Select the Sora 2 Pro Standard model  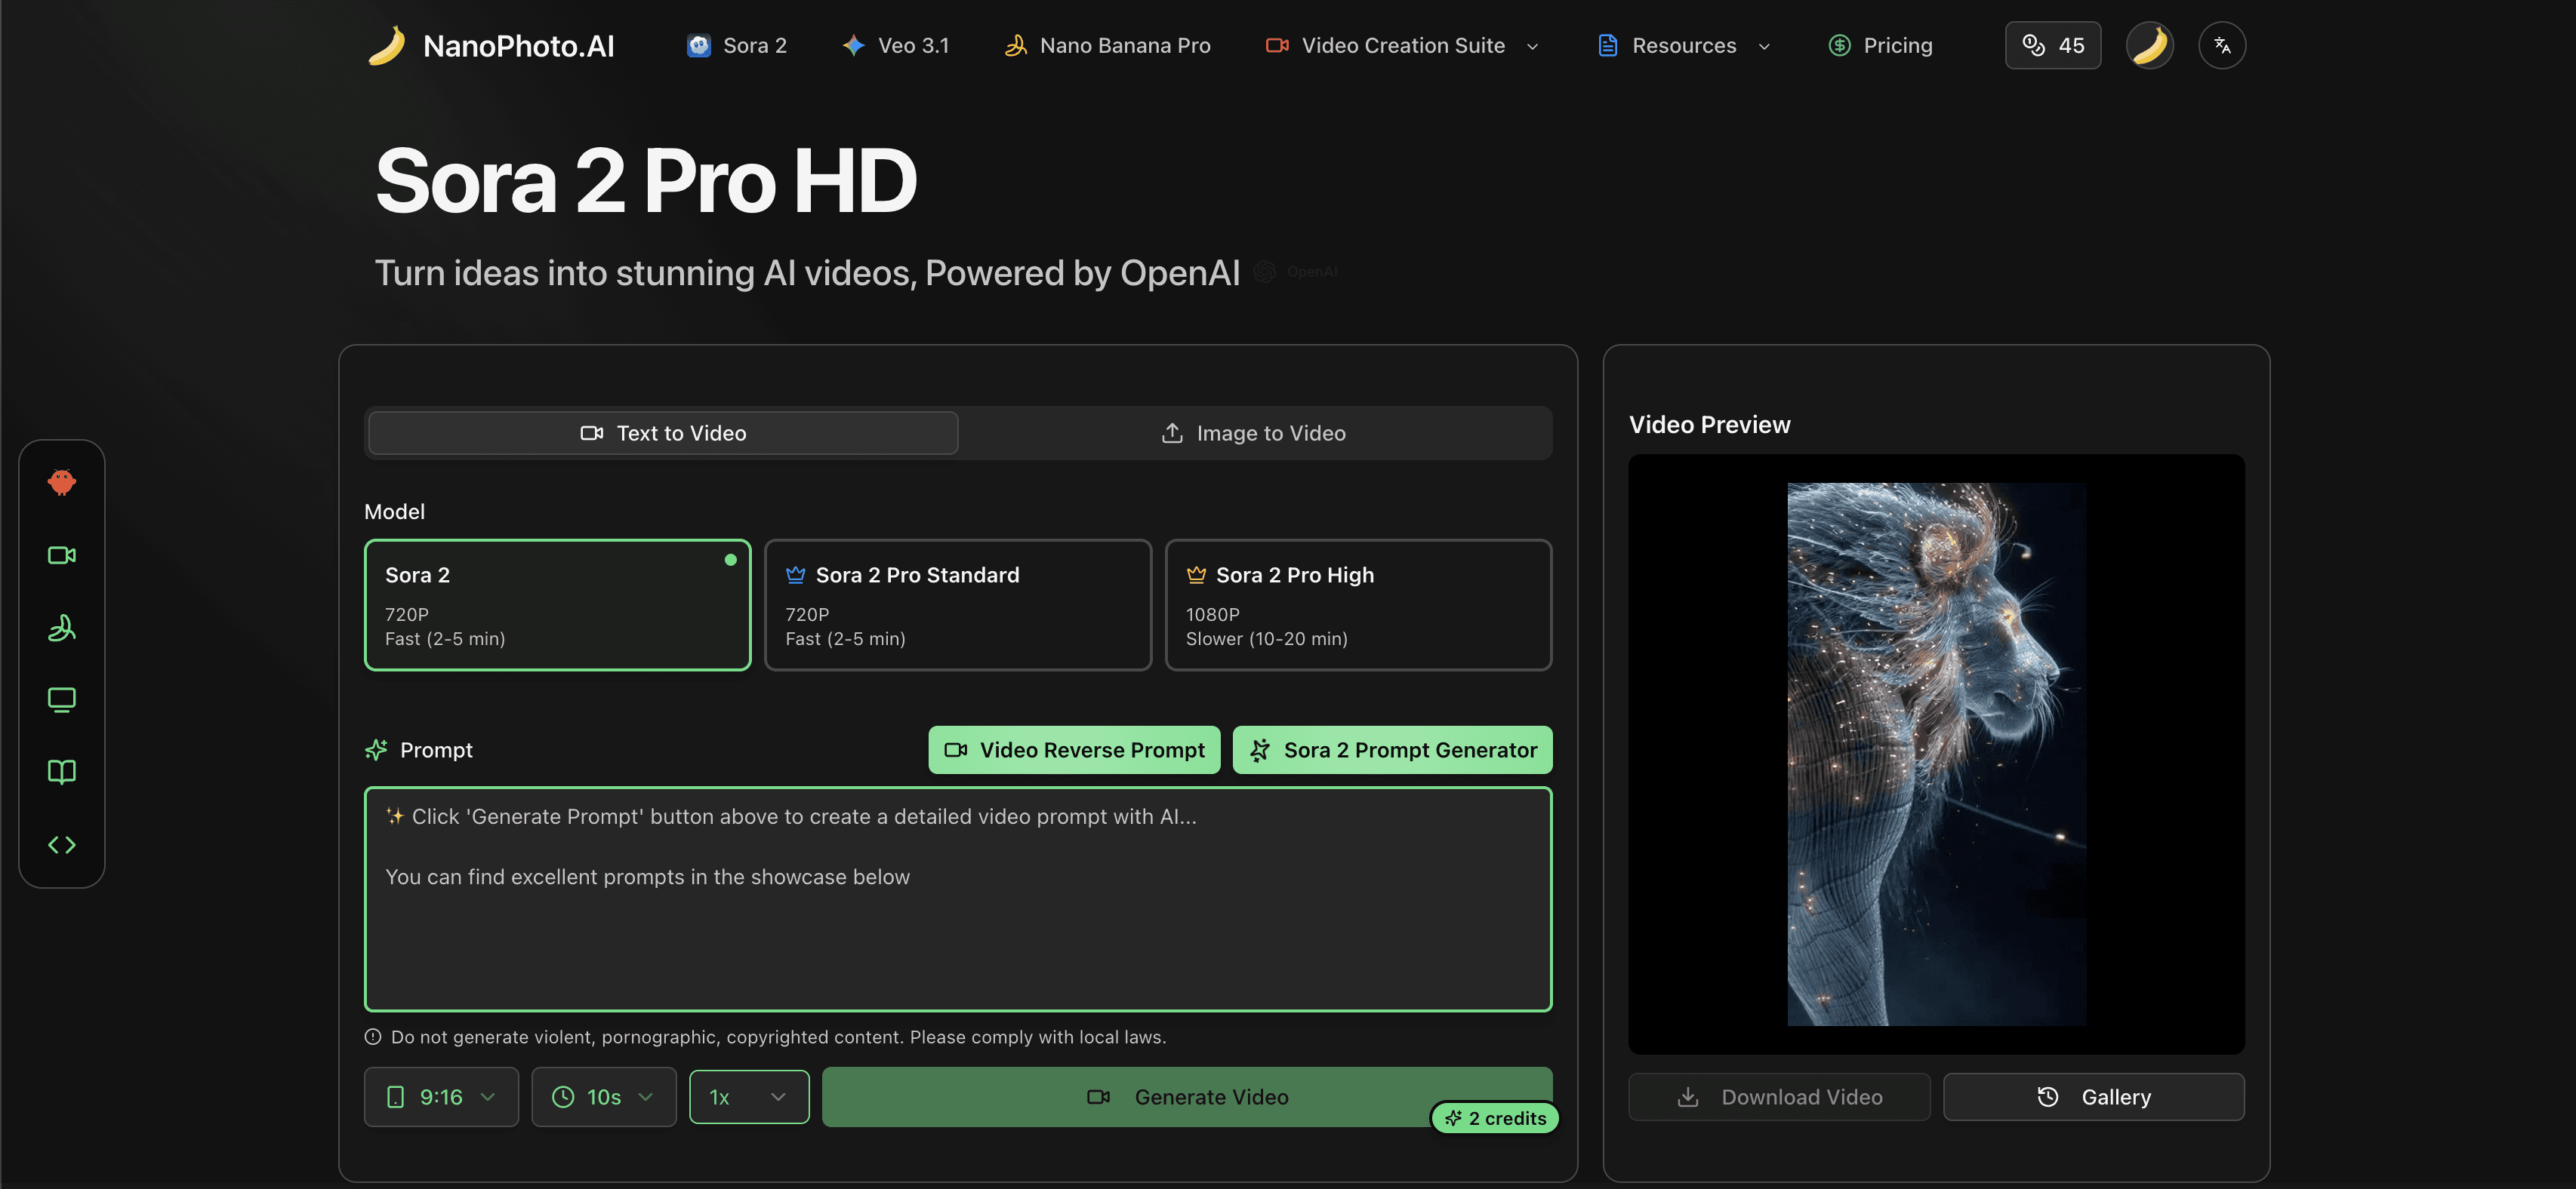point(957,604)
